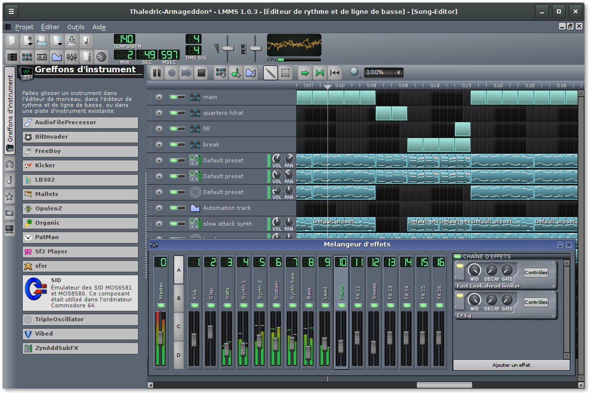Click the record button in Song-Editor

(x=172, y=73)
